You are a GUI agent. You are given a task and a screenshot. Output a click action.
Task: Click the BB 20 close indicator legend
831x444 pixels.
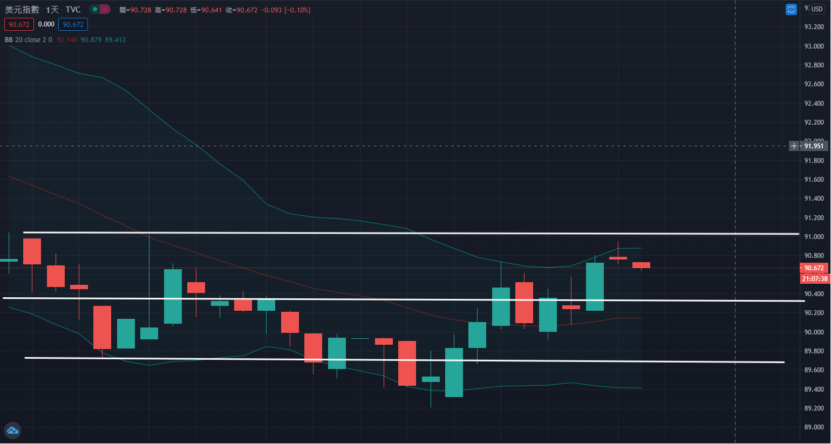(28, 40)
